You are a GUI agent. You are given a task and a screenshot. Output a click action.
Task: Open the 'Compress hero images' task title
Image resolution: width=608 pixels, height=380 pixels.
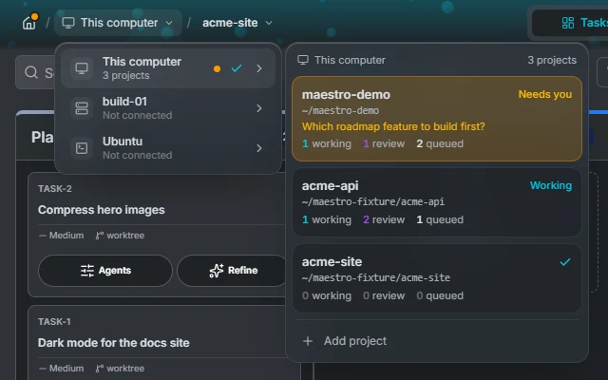tap(102, 210)
